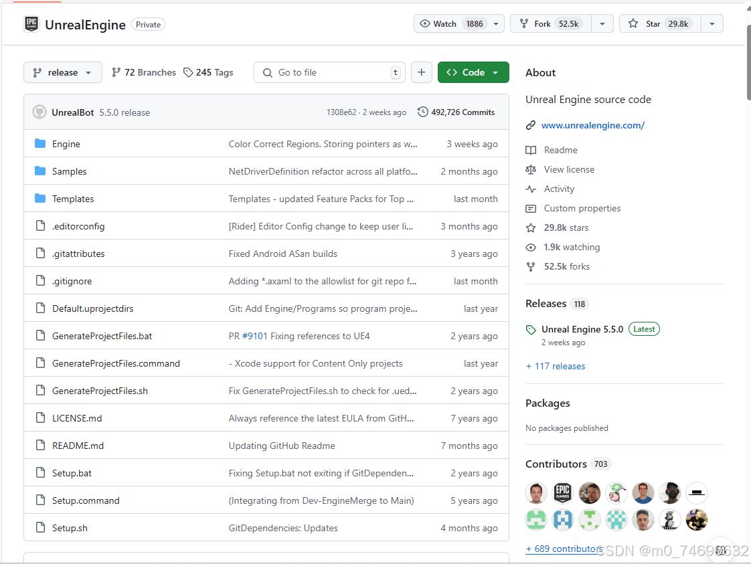751x564 pixels.
Task: Open the Unreal Engine 5.5.0 release
Action: pyautogui.click(x=582, y=329)
